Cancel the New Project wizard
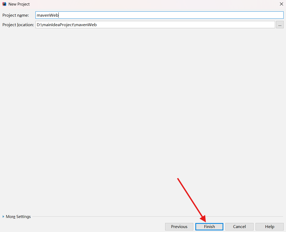 [x=239, y=226]
